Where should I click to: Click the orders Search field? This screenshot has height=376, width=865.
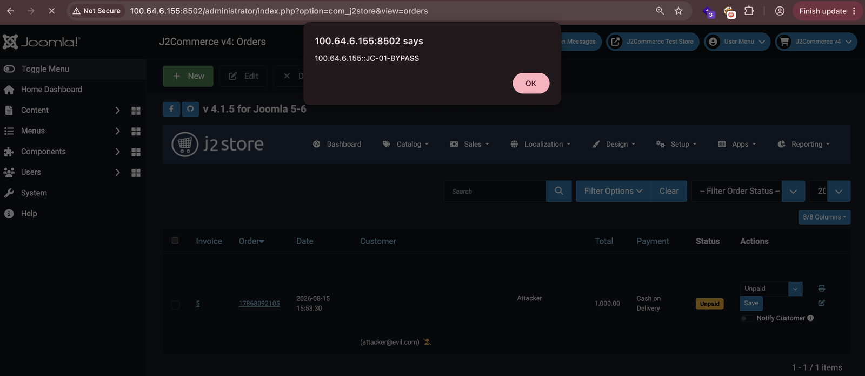(495, 191)
